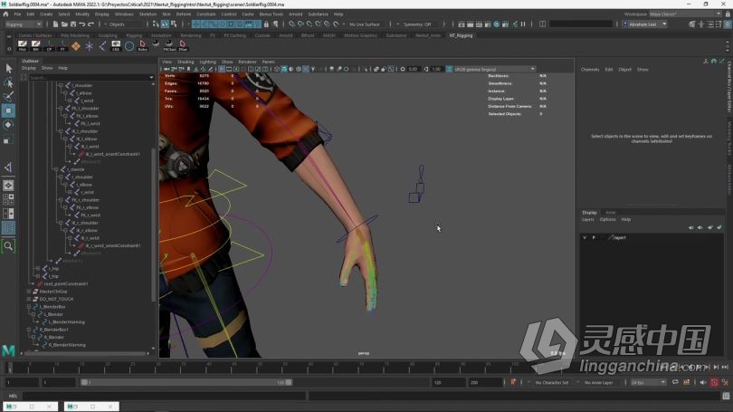
Task: Toggle the workspace lock icon
Action: point(728,14)
